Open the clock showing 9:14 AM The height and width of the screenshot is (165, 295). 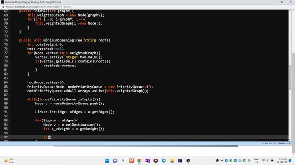pyautogui.click(x=282, y=160)
